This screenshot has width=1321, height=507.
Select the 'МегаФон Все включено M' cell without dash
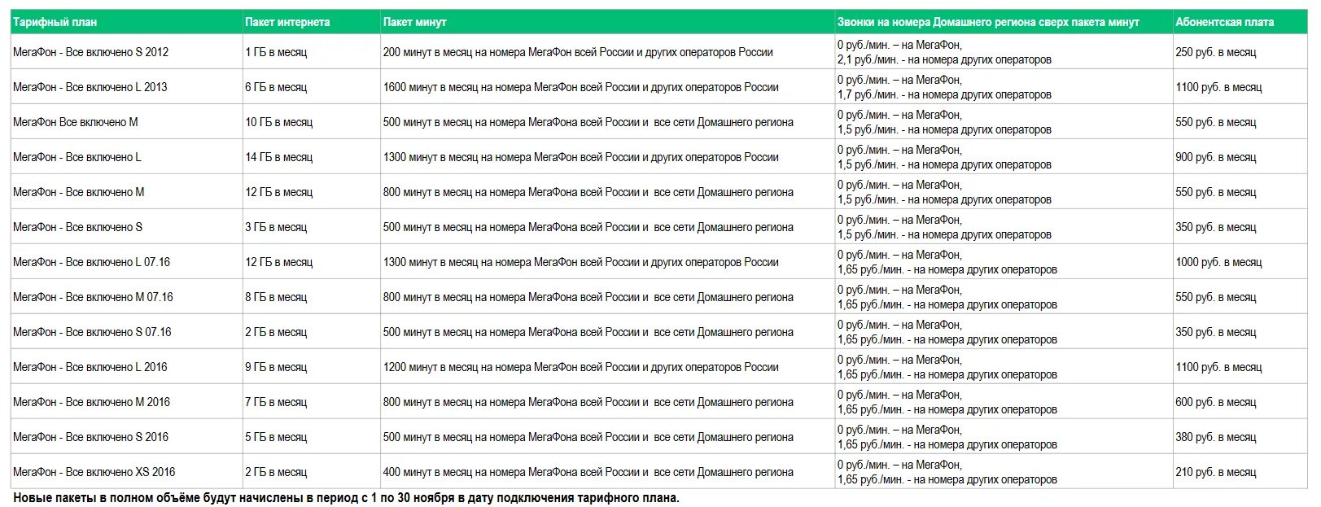click(x=127, y=122)
